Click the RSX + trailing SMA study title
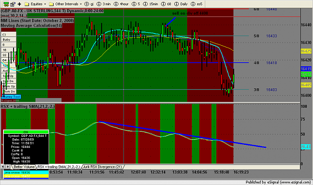Image resolution: width=313 pixels, height=185 pixels. pyautogui.click(x=28, y=106)
